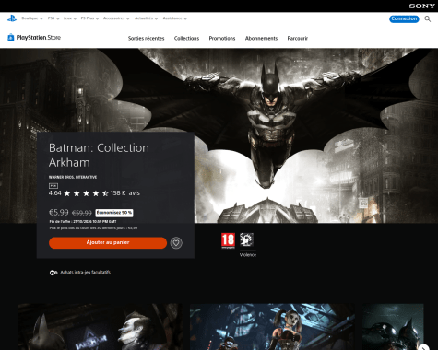Click the first rating star
The image size is (438, 350).
coord(67,193)
